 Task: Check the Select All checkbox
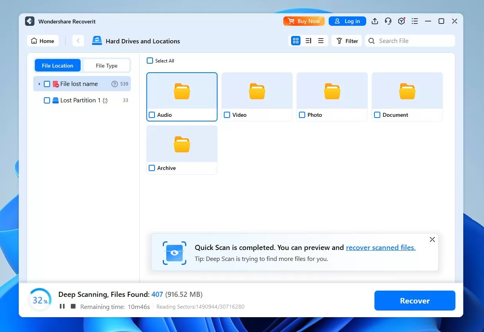tap(150, 61)
